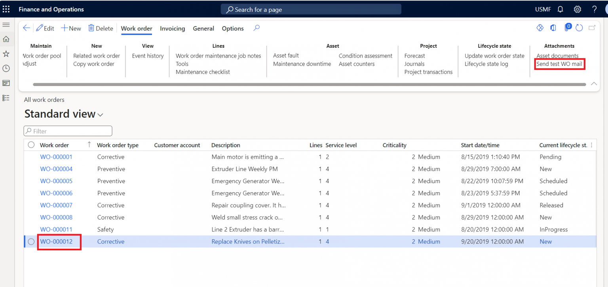
Task: Refresh the page using the refresh icon
Action: pyautogui.click(x=579, y=27)
